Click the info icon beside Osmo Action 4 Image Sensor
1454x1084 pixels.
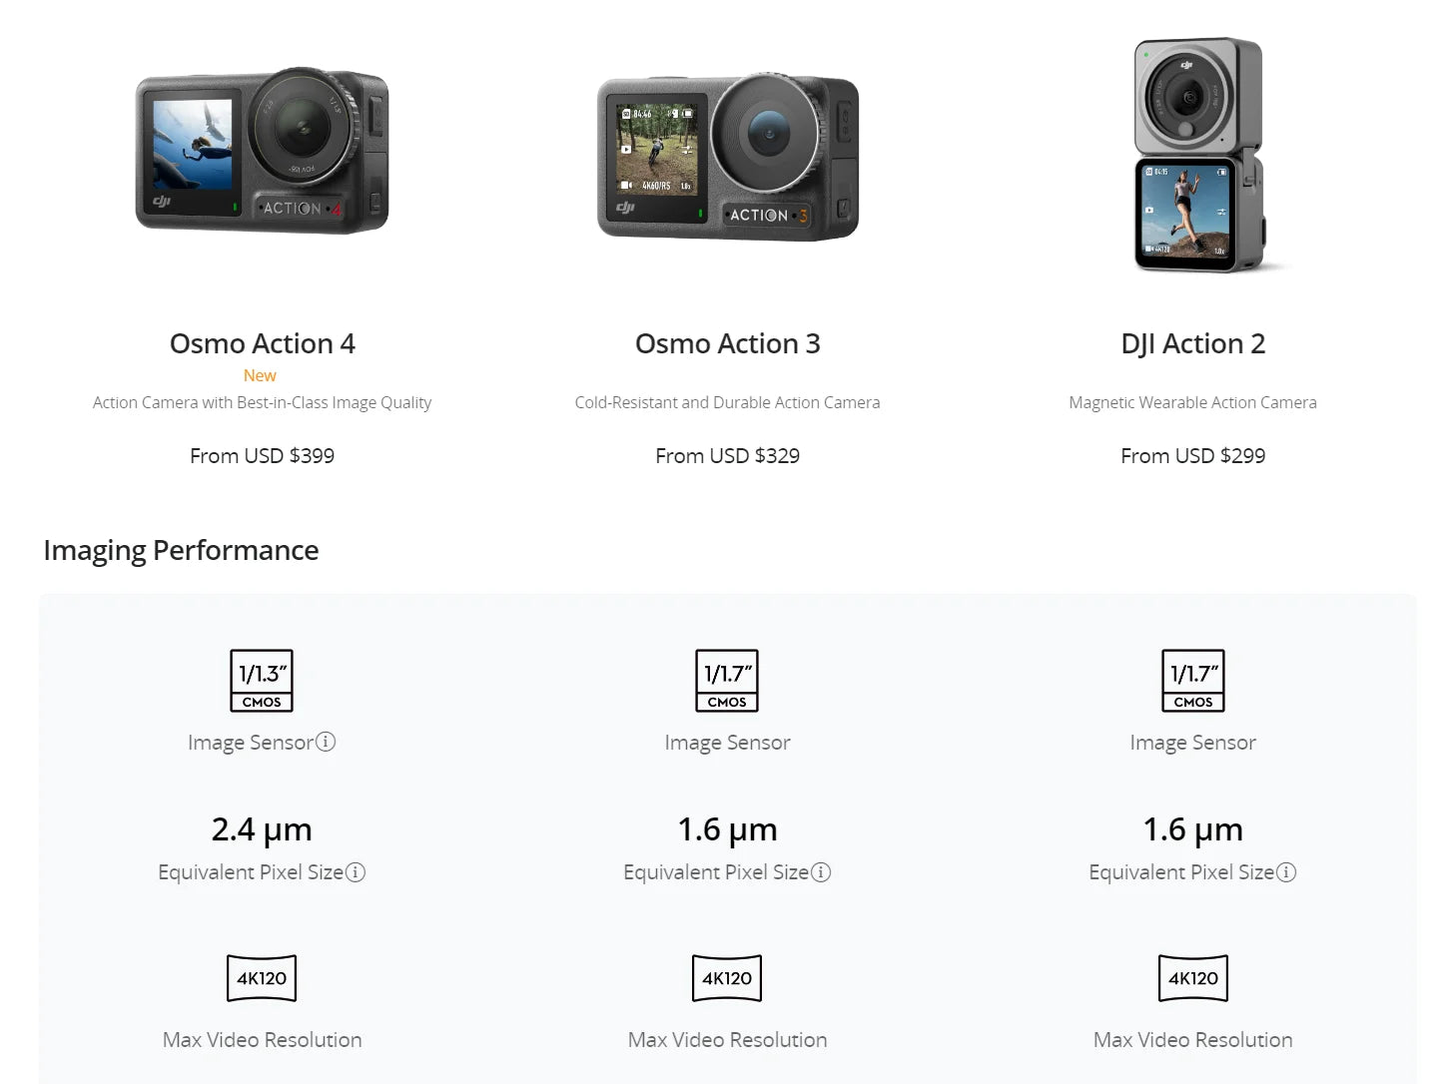(326, 742)
